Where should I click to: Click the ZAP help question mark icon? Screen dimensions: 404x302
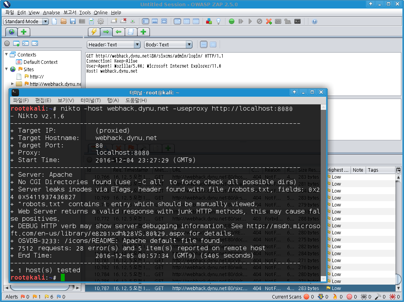[x=315, y=21]
